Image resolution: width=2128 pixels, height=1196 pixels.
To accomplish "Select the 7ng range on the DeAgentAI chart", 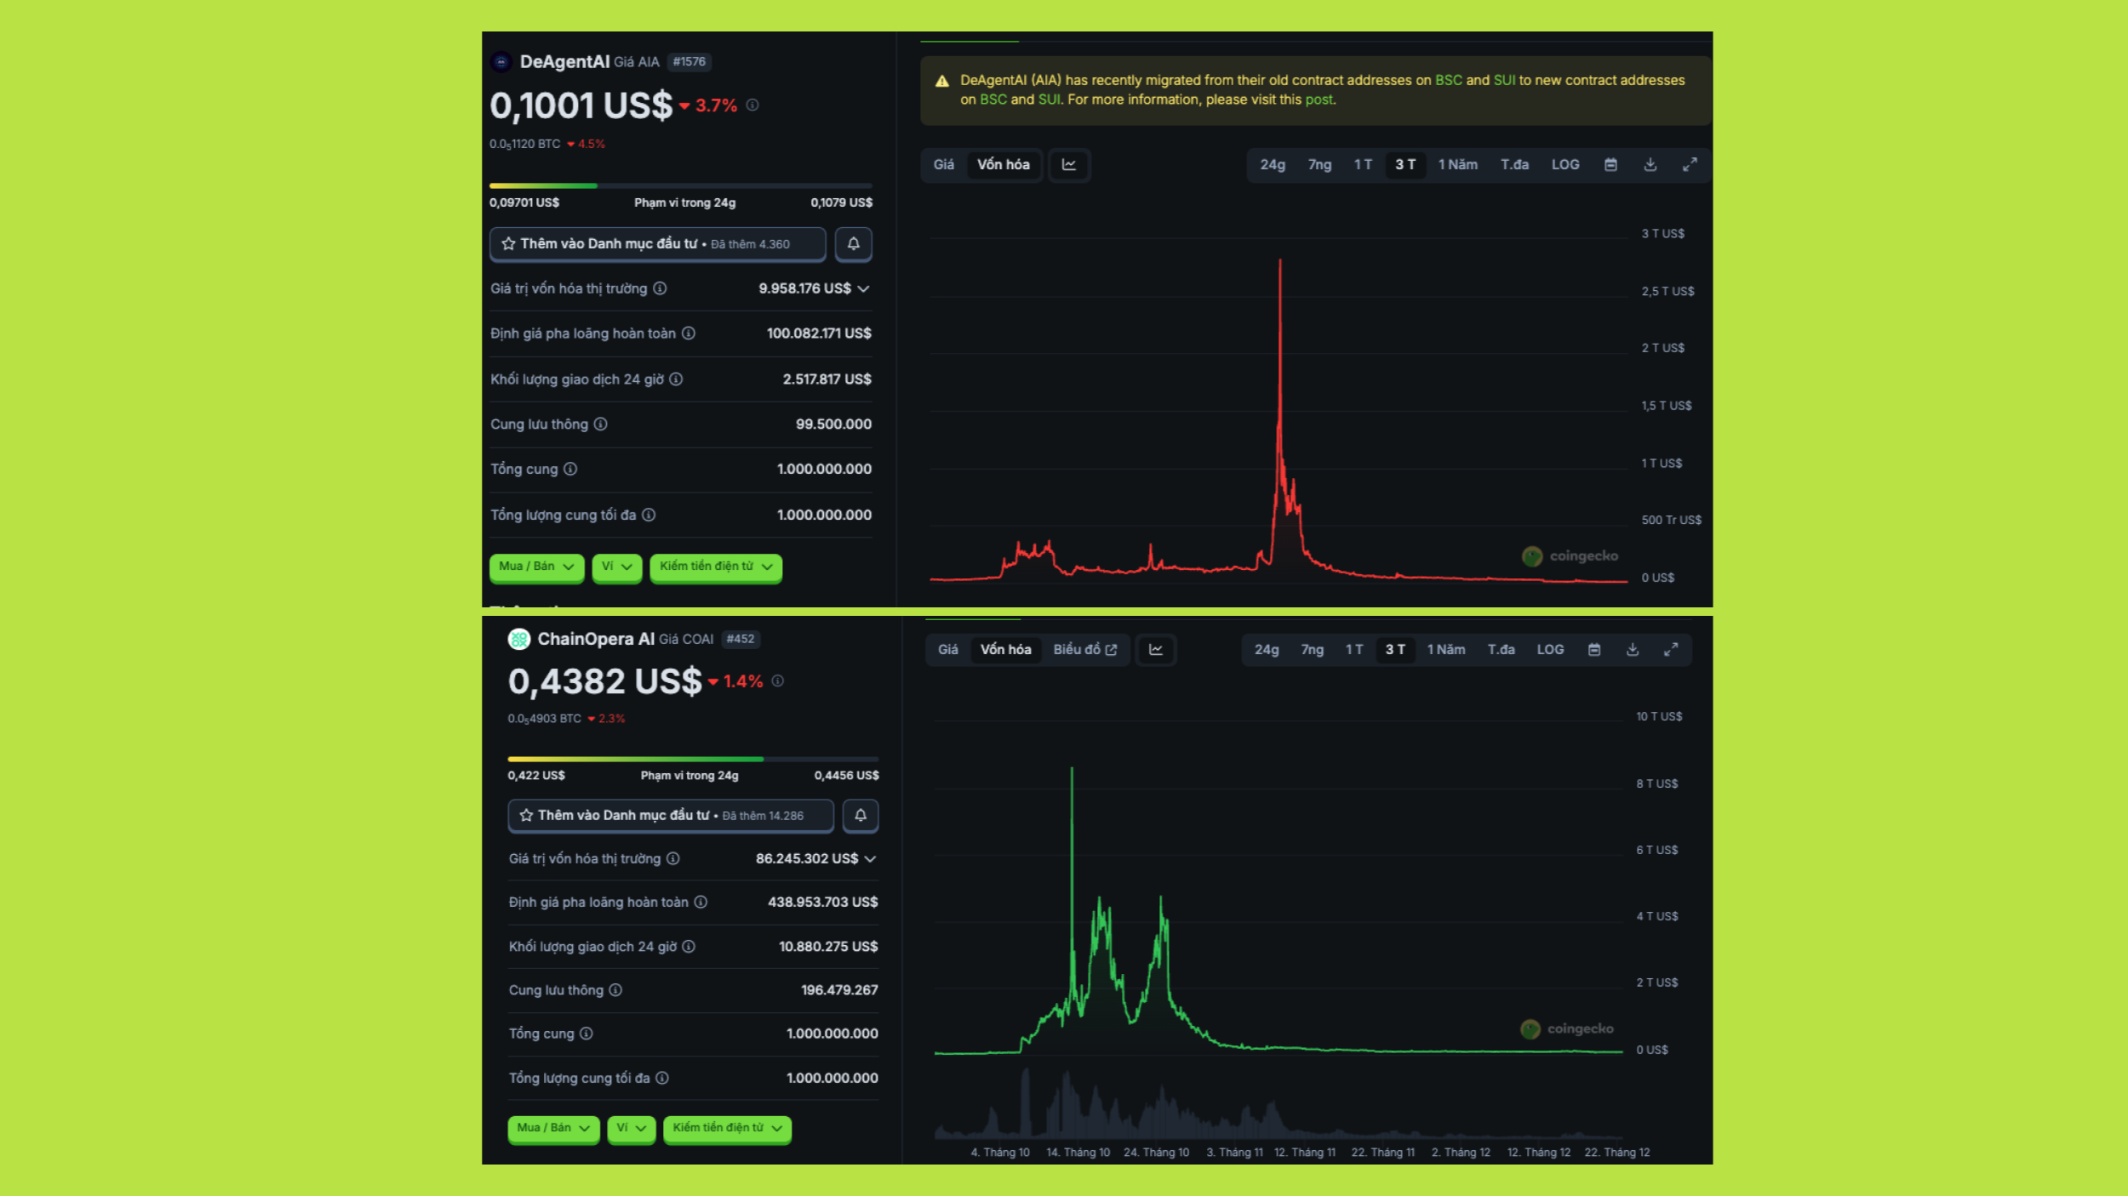I will (1319, 165).
